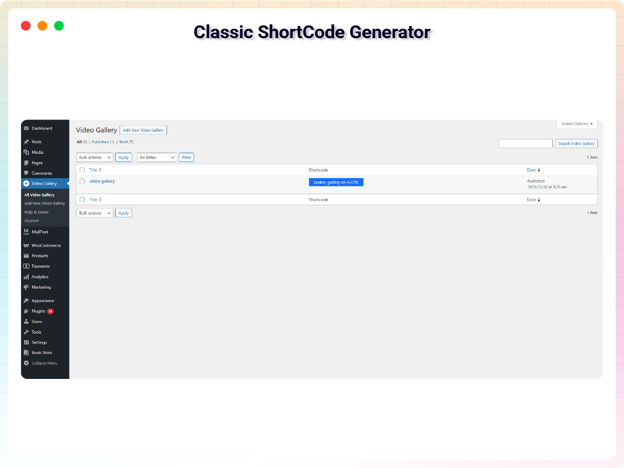This screenshot has width=624, height=468.
Task: Open Analytics via its bar chart icon
Action: click(26, 277)
